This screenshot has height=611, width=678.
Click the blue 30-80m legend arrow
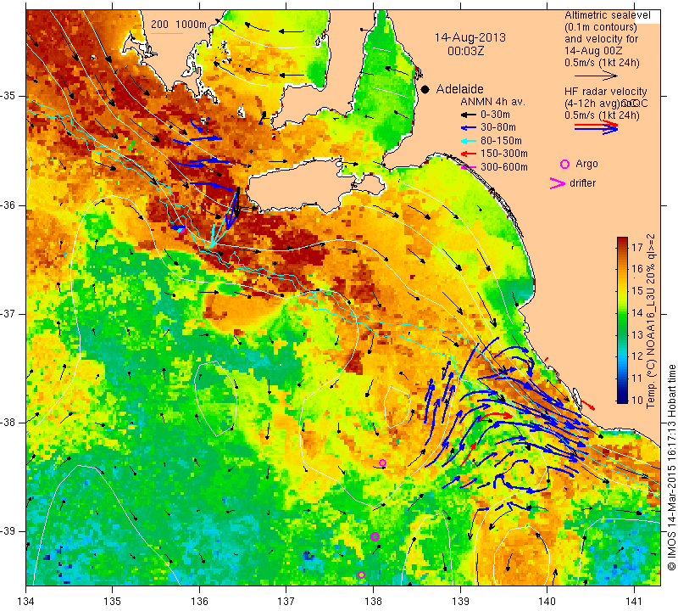468,128
